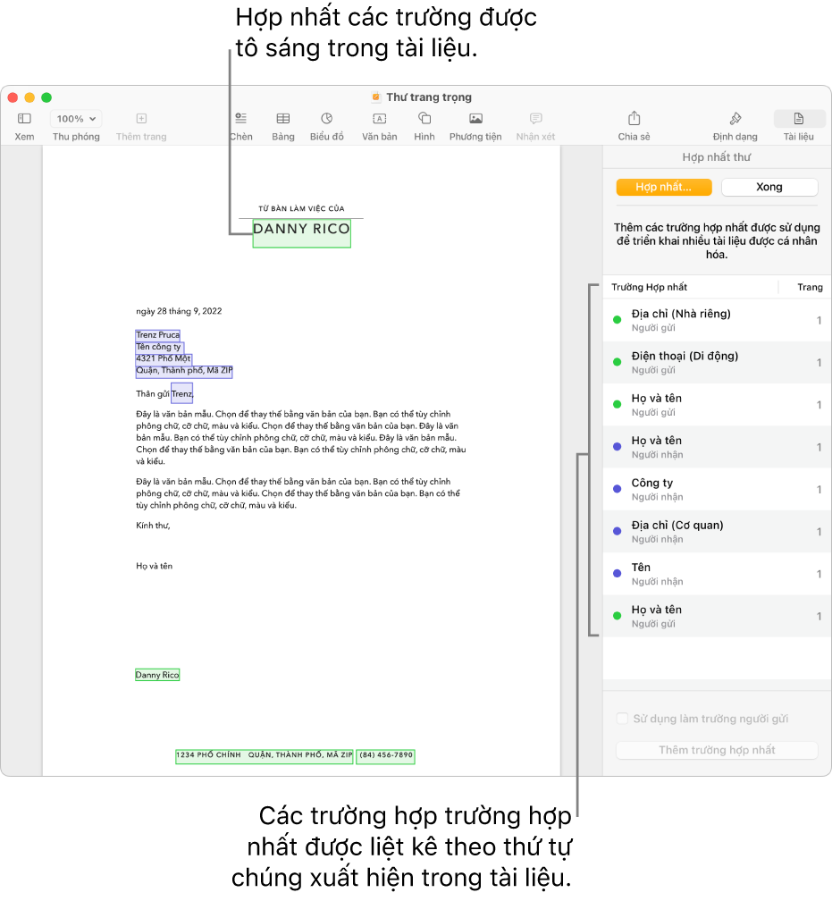Click the Kính thư, closing text

point(153,526)
